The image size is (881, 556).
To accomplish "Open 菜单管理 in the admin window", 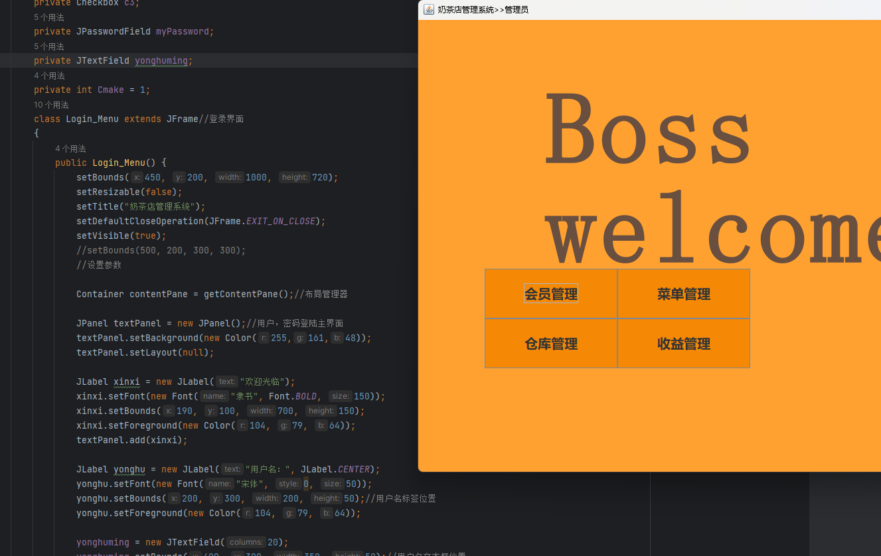I will (684, 294).
